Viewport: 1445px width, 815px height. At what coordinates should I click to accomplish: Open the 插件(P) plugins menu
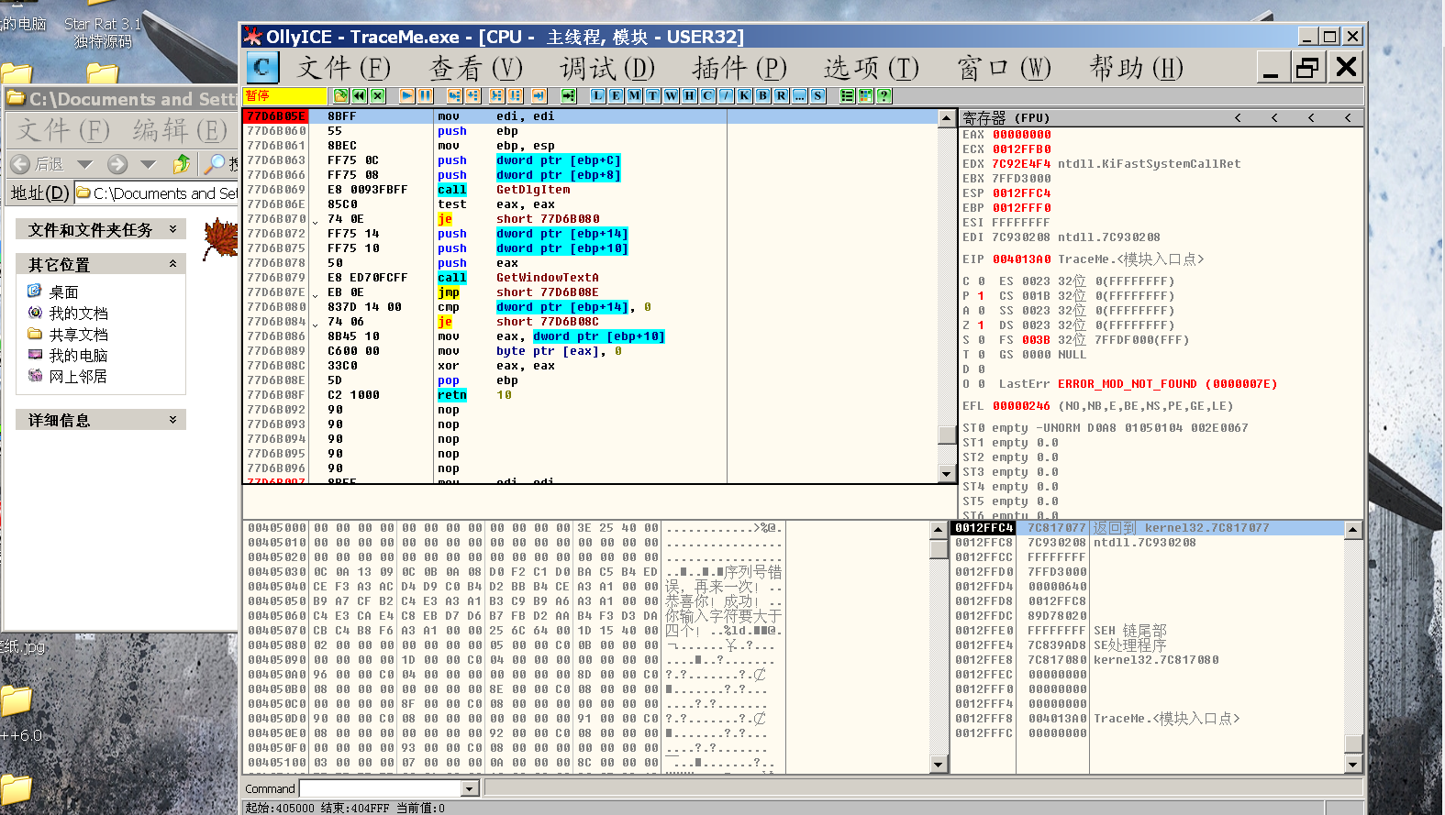pyautogui.click(x=739, y=68)
